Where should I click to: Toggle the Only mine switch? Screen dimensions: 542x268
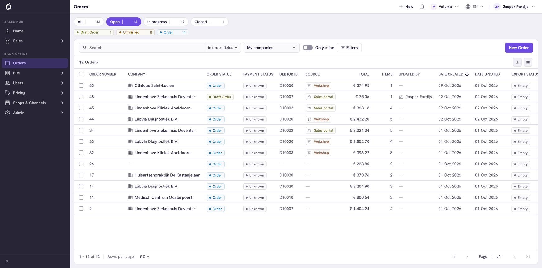(308, 48)
